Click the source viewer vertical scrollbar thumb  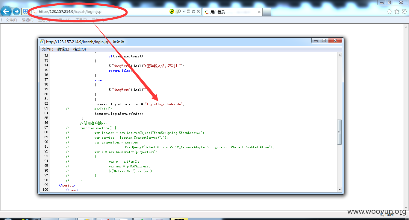pyautogui.click(x=339, y=132)
